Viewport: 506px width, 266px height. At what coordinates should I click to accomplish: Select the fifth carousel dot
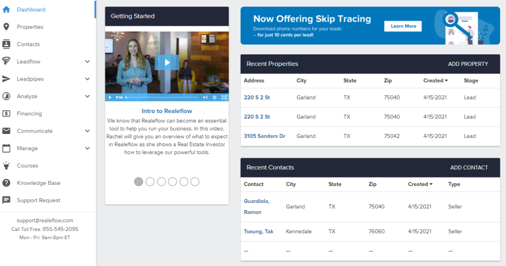(x=184, y=182)
